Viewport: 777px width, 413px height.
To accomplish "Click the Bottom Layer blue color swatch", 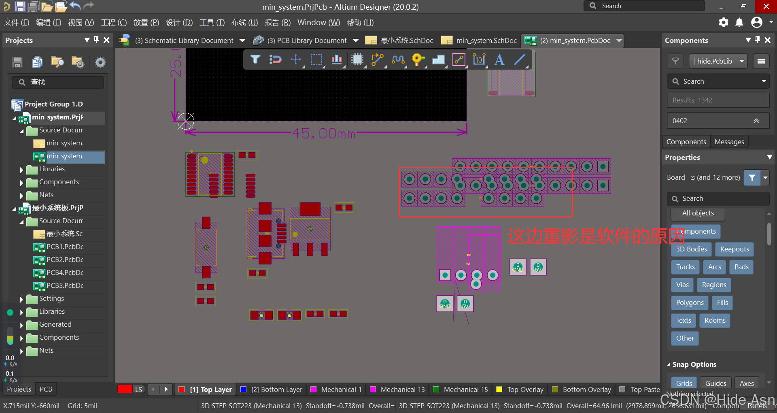I will pyautogui.click(x=243, y=390).
